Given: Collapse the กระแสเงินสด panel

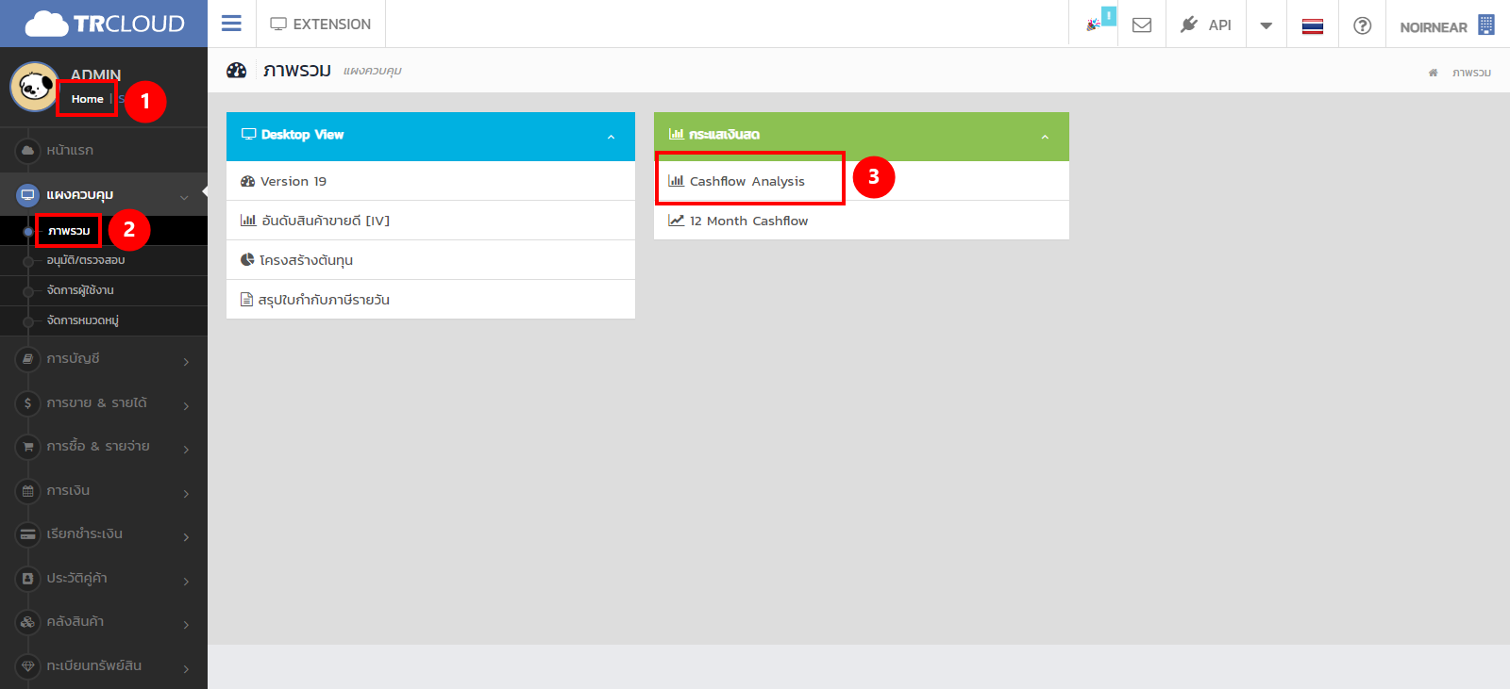Looking at the screenshot, I should coord(1045,137).
